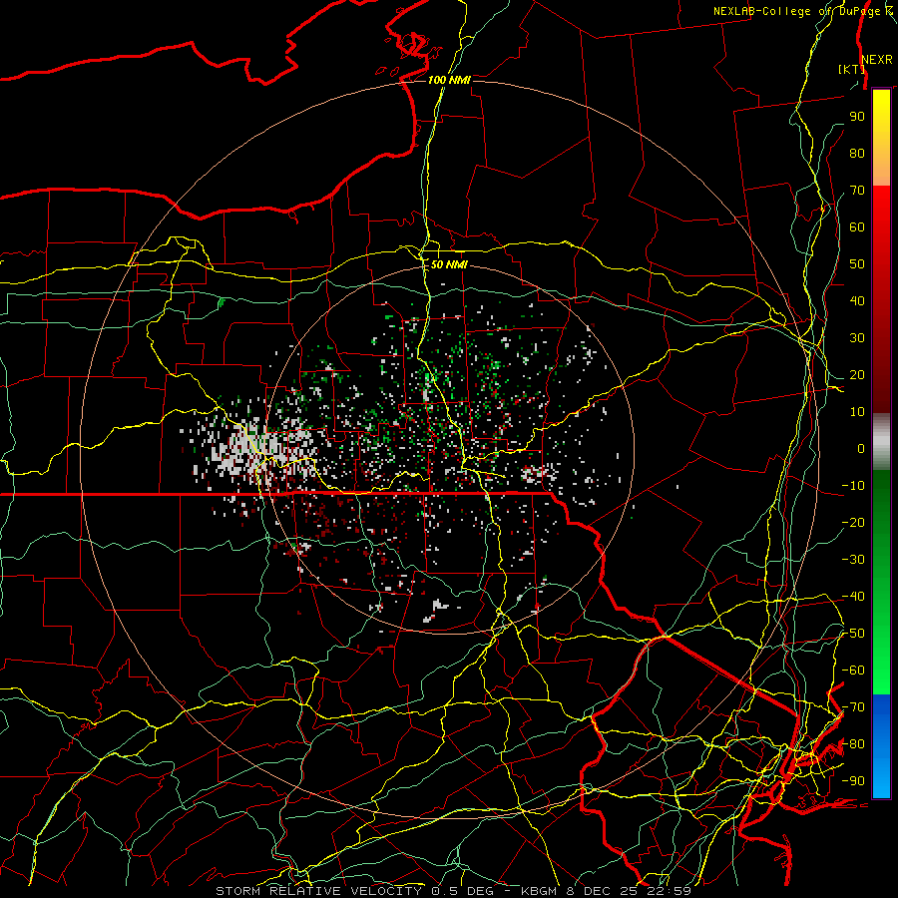
Task: Click the positive 20 scale label
Action: pos(857,374)
